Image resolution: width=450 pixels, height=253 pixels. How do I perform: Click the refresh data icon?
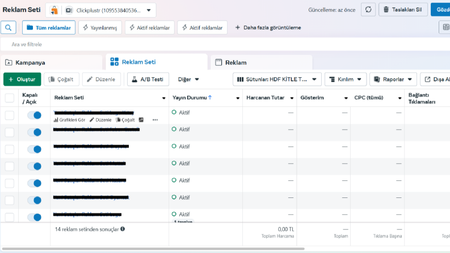click(368, 10)
